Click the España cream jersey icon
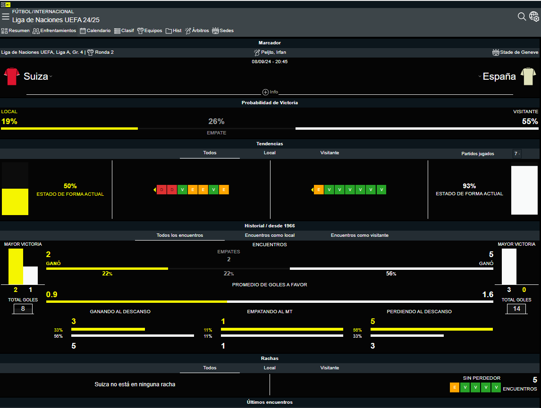 coord(528,76)
